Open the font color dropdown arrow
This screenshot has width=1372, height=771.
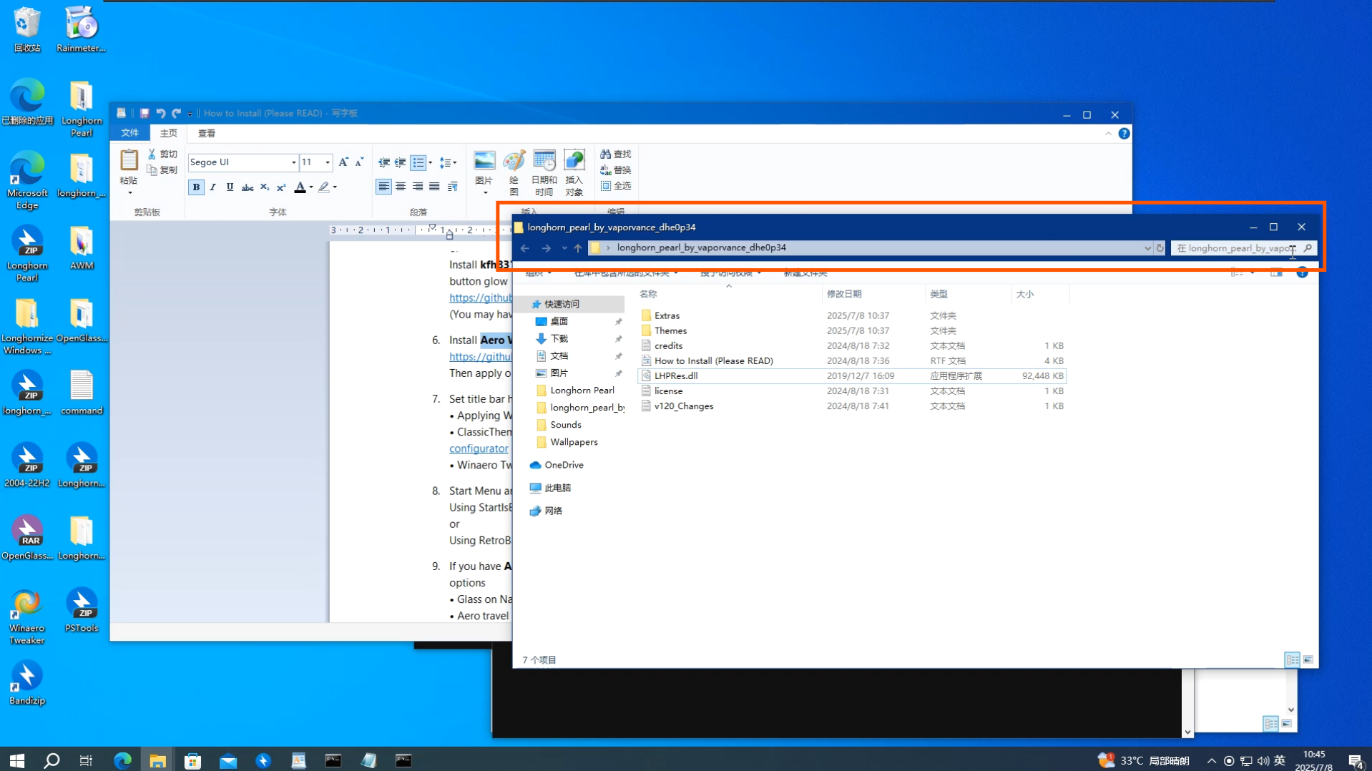[311, 187]
